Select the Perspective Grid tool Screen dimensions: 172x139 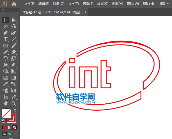click(x=14, y=71)
